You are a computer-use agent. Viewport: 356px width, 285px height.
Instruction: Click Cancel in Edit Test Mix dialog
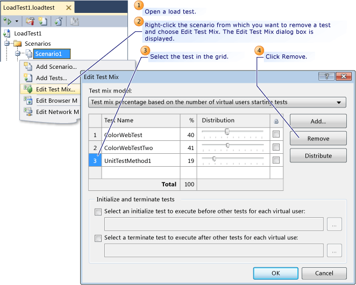(x=324, y=273)
